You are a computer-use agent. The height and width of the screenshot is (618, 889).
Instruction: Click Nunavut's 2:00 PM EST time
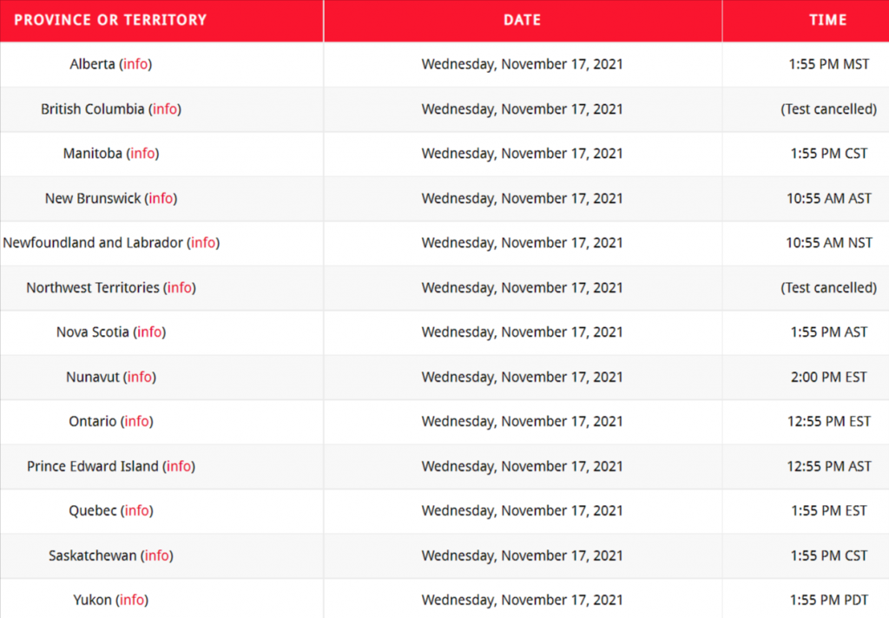coord(828,377)
